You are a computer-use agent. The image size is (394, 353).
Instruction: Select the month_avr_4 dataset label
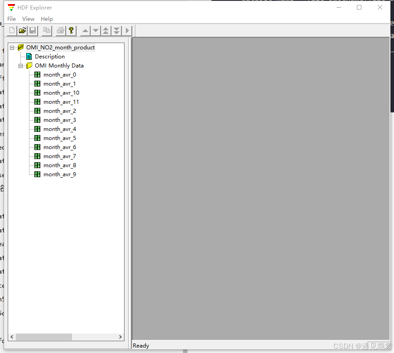pyautogui.click(x=60, y=129)
